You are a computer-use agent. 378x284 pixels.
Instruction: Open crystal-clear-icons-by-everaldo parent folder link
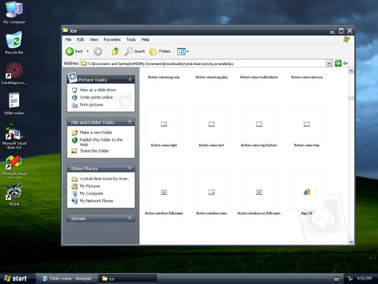pyautogui.click(x=104, y=179)
